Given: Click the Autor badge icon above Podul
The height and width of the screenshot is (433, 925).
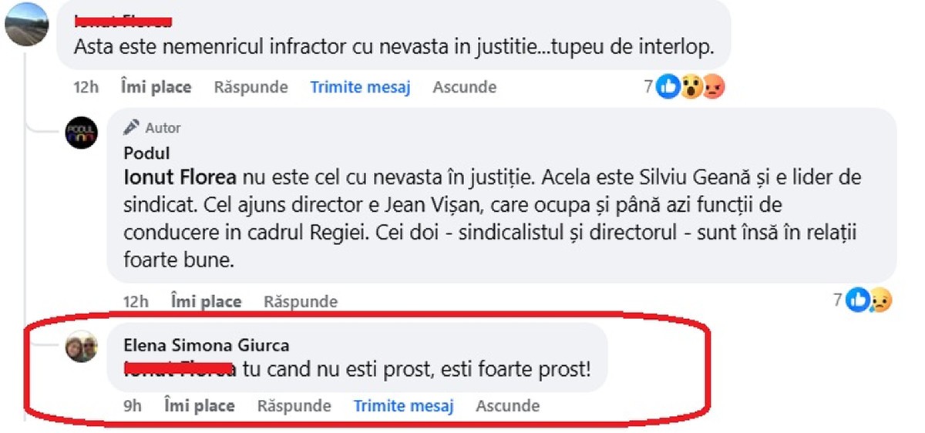Looking at the screenshot, I should point(132,128).
